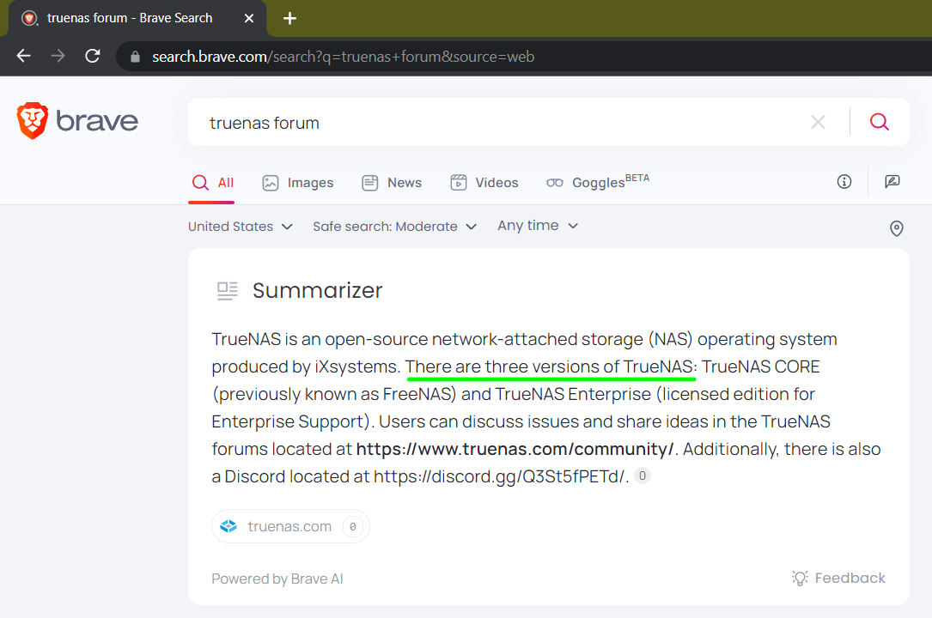Screen dimensions: 932x618
Task: Click the Discord URL discord.gg/Q3St5fPETd text
Action: [500, 476]
